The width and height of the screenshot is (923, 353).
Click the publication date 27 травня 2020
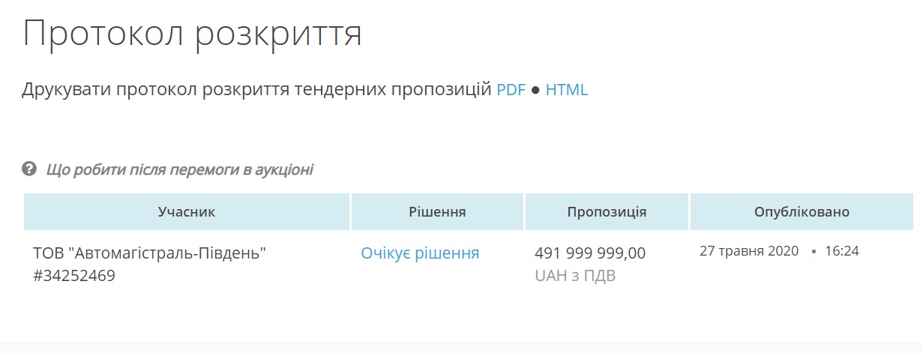click(749, 251)
